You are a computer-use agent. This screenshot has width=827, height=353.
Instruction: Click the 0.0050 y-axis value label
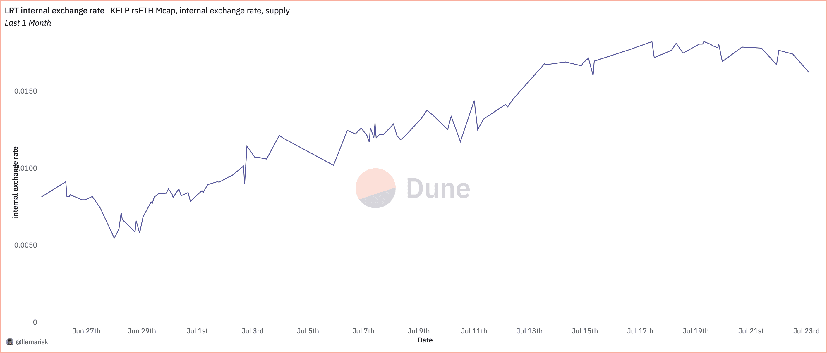25,245
